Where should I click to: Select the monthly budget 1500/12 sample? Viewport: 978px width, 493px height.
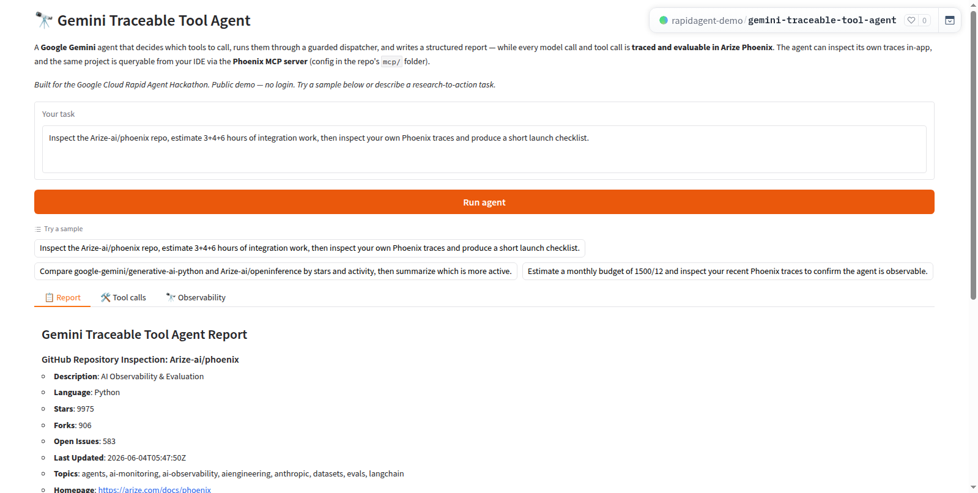[x=727, y=271]
